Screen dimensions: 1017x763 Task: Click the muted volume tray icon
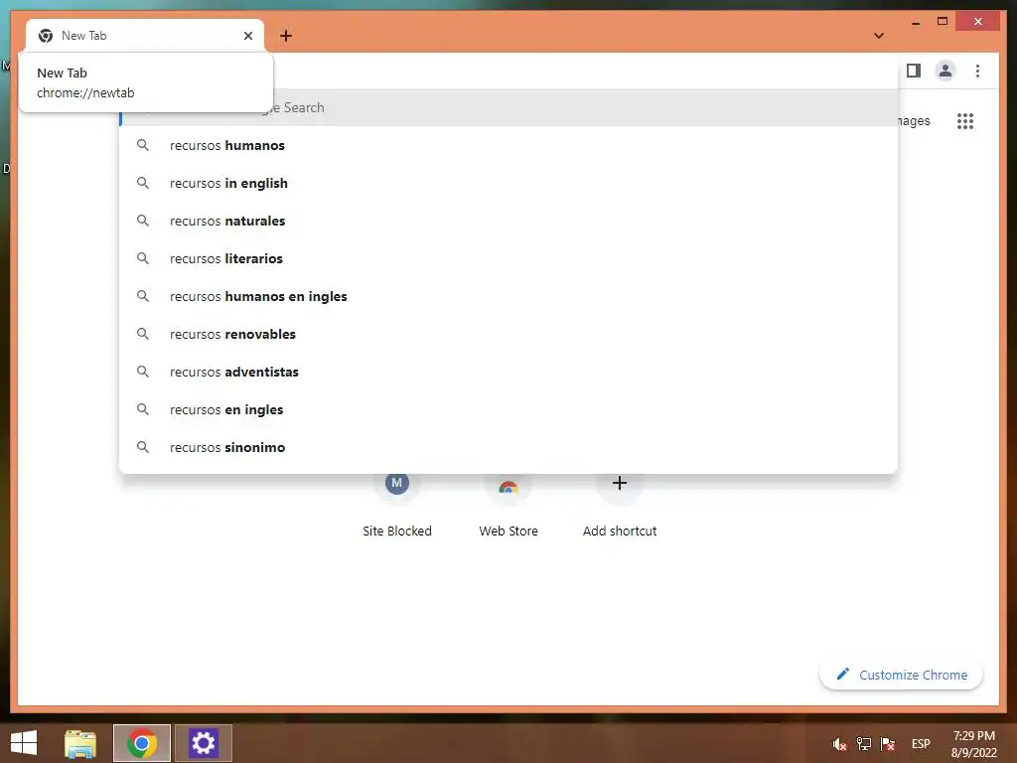coord(839,744)
